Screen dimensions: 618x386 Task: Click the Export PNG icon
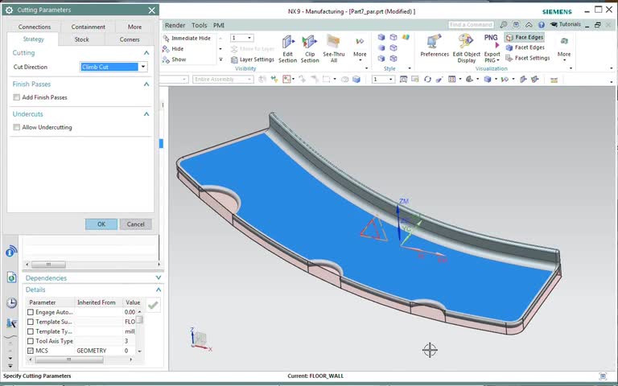point(492,40)
